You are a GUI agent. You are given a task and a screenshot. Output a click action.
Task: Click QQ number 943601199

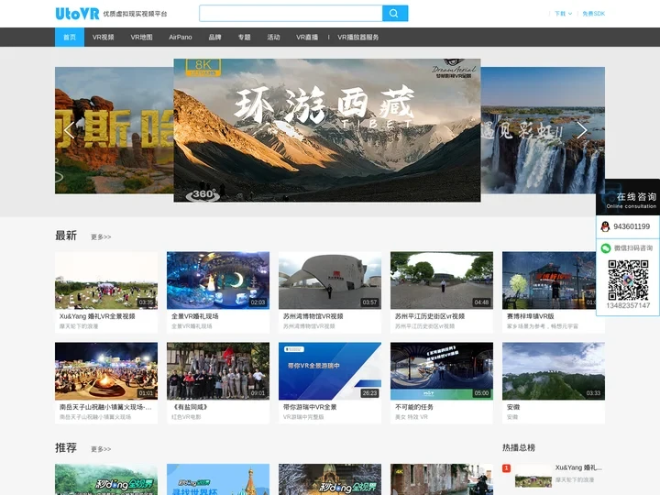(632, 226)
